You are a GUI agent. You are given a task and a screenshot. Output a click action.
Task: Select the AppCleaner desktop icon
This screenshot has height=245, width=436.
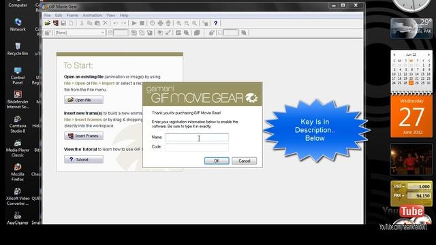[18, 218]
